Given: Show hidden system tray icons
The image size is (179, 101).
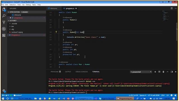Looking at the screenshot, I should coord(142,98).
